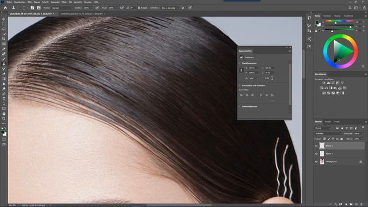
Task: Open the Modus blend dropdown in options bar
Action: coord(62,7)
